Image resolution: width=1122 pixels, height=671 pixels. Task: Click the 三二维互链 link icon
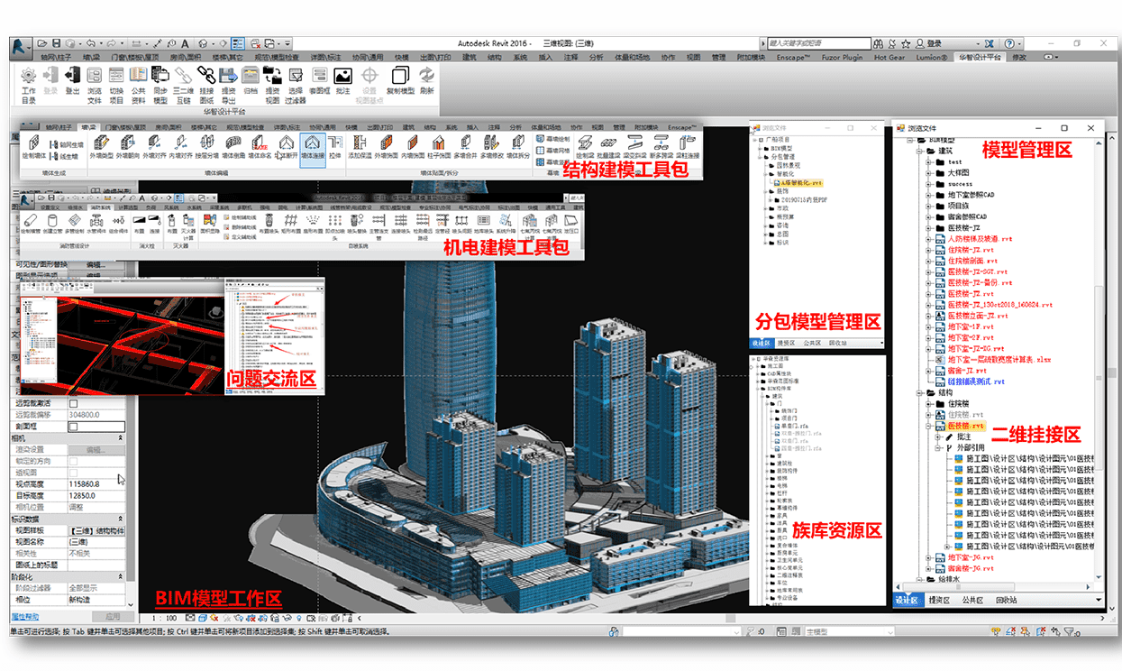[x=184, y=76]
